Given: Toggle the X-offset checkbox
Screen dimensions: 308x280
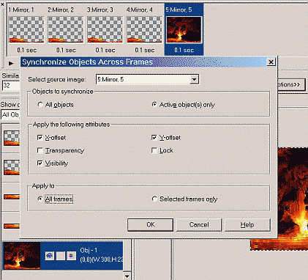Looking at the screenshot, I should click(40, 138).
